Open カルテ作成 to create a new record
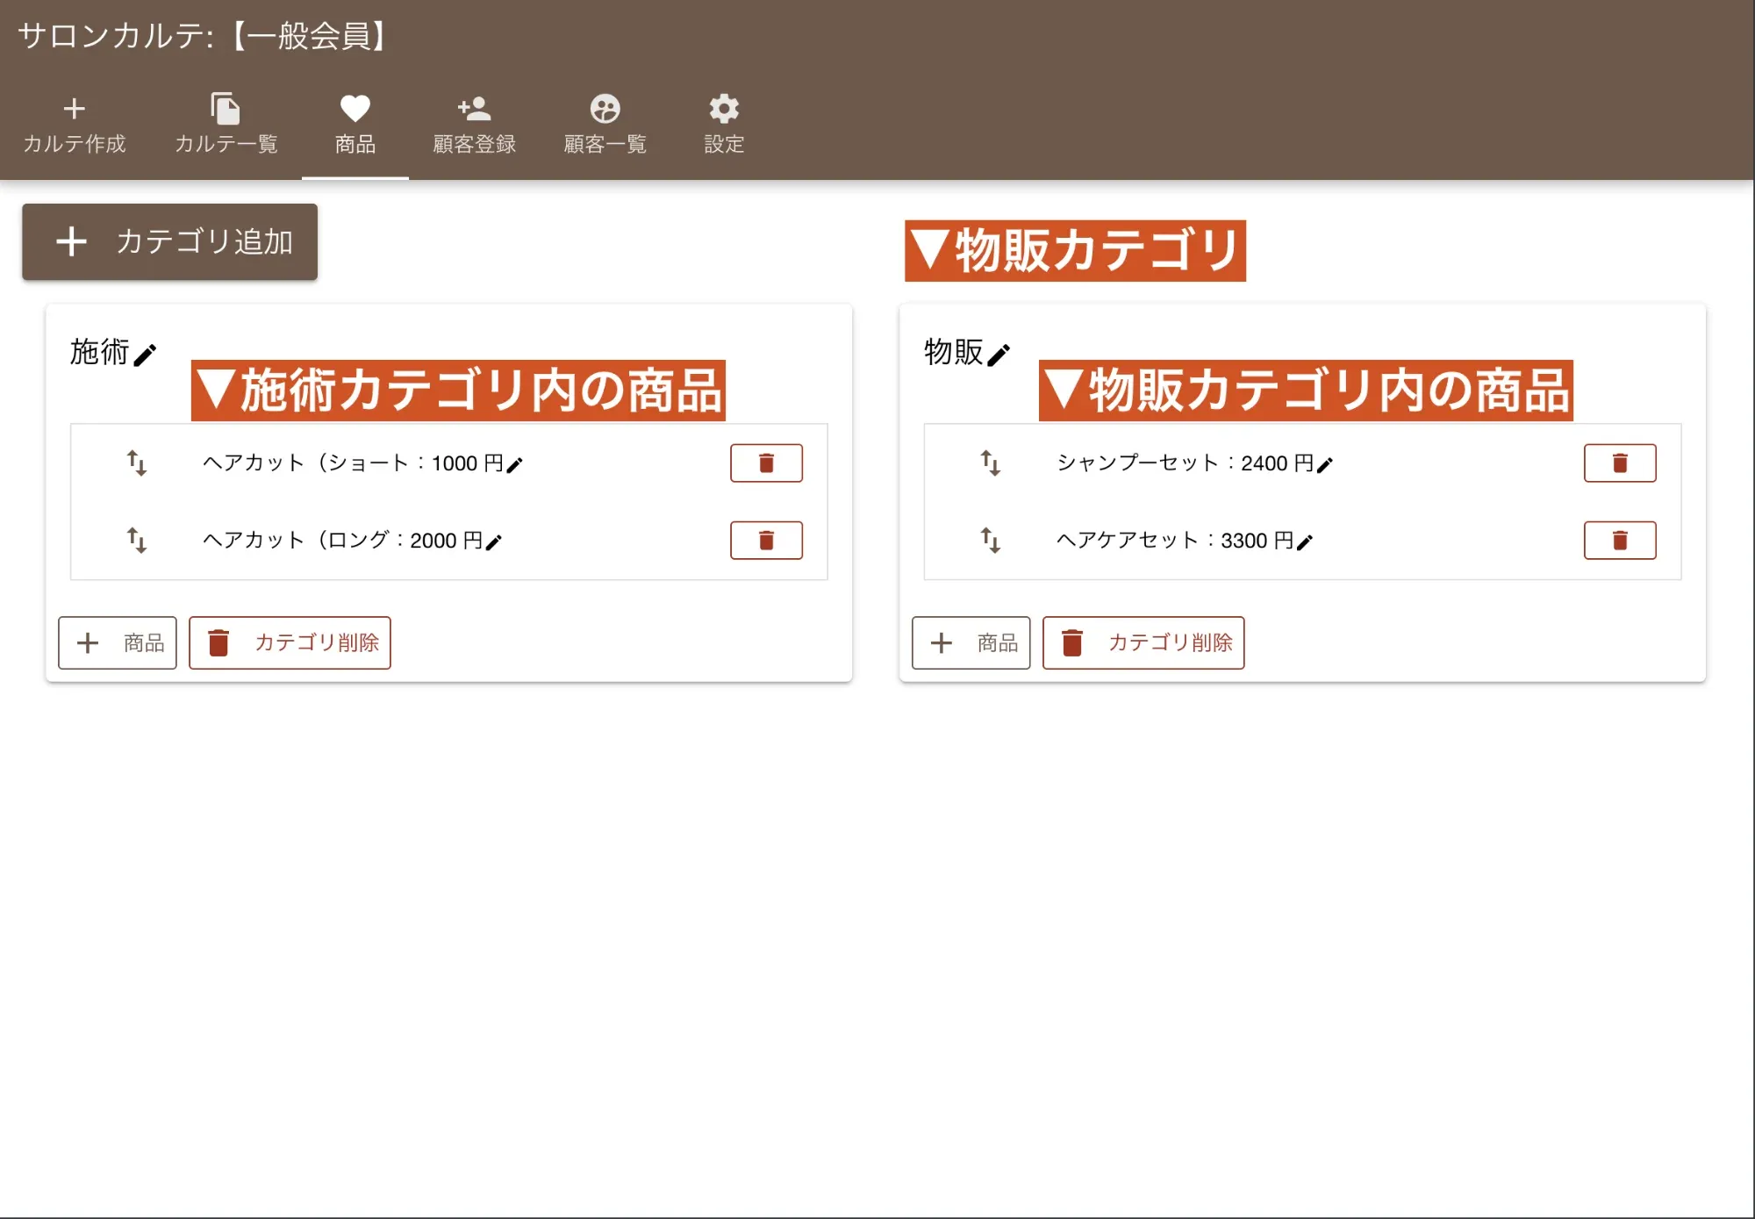 (75, 123)
